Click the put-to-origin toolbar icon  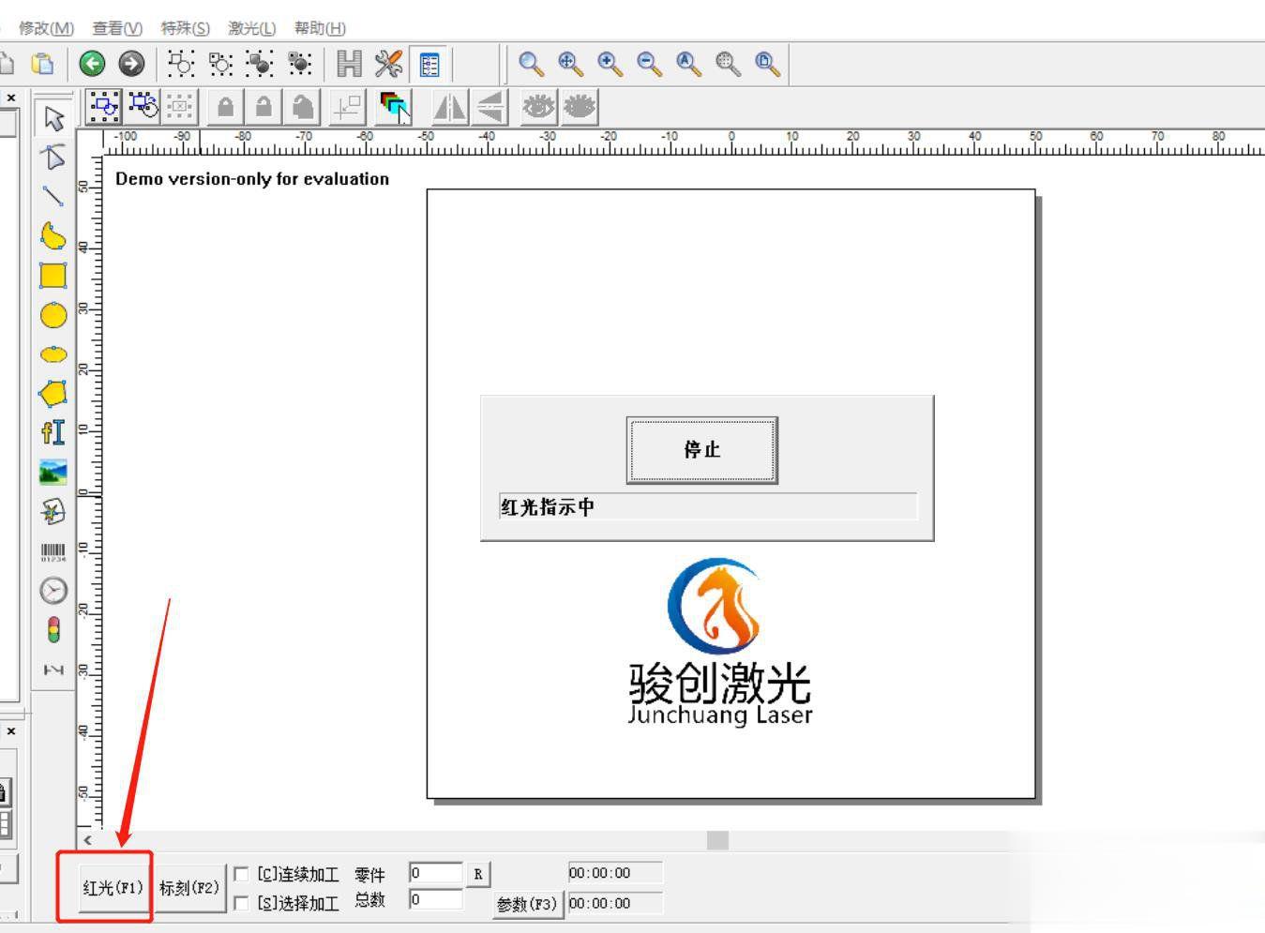click(x=347, y=107)
